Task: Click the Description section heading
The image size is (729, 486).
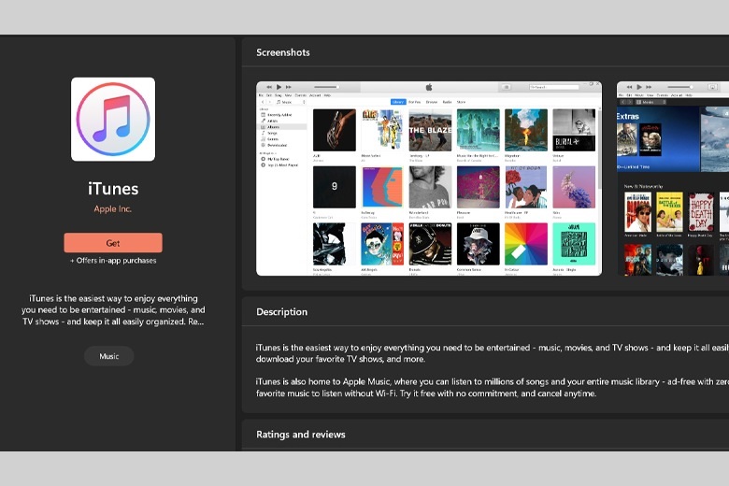Action: pos(281,312)
